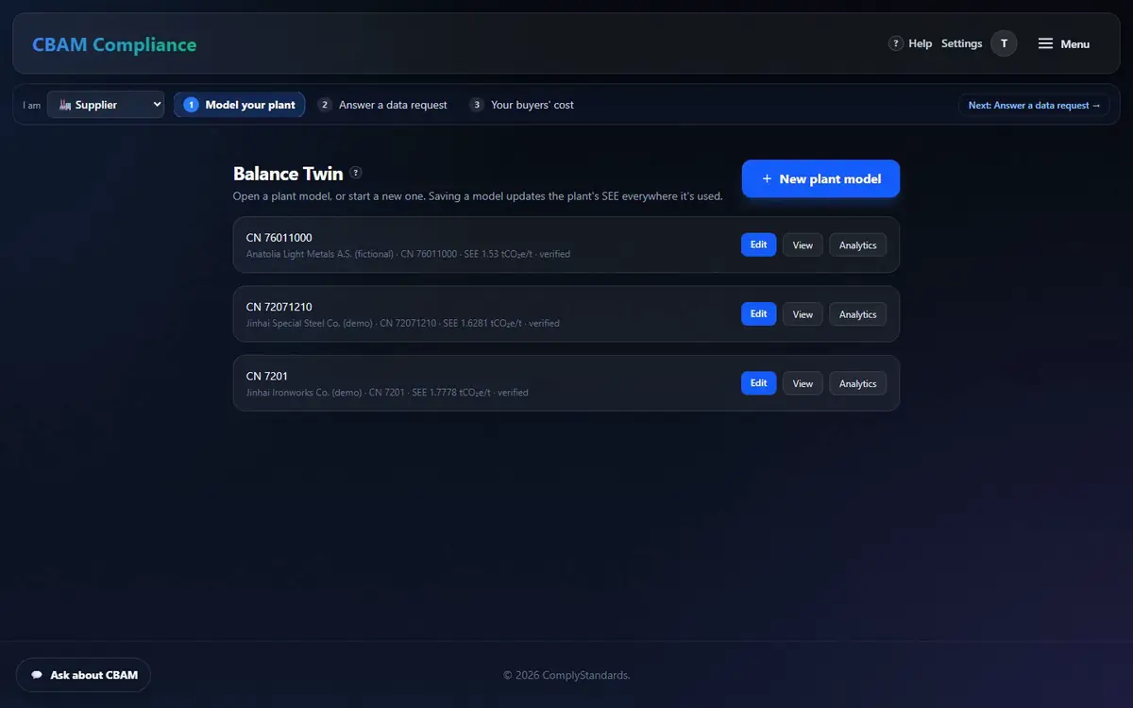Viewport: 1133px width, 708px height.
Task: Open Analytics for CN 72071210
Action: 858,314
